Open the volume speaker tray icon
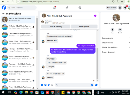Screen dimensions: 130x95 click(116, 92)
